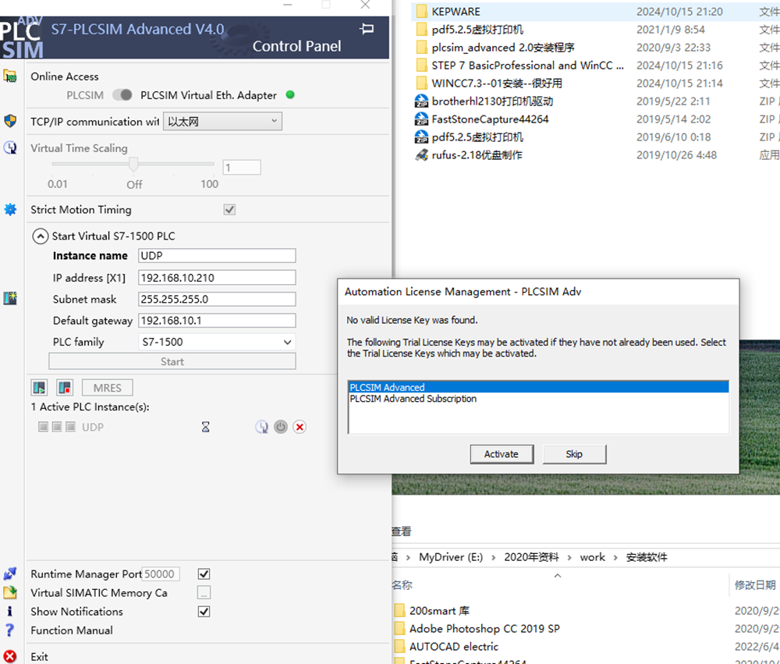Viewport: 780px width, 664px height.
Task: Disable the Show Notifications checkbox
Action: 204,612
